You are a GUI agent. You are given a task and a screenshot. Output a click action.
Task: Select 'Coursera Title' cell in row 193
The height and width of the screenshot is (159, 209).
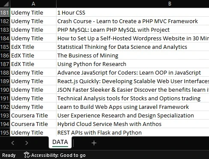tap(33, 115)
